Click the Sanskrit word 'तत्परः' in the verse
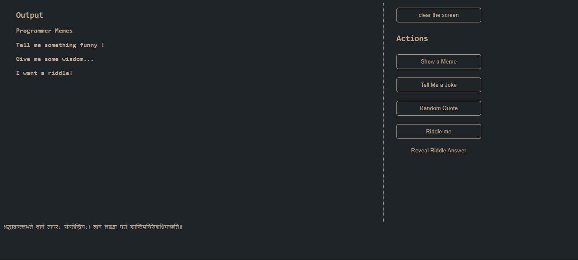The width and height of the screenshot is (578, 260). (x=55, y=227)
